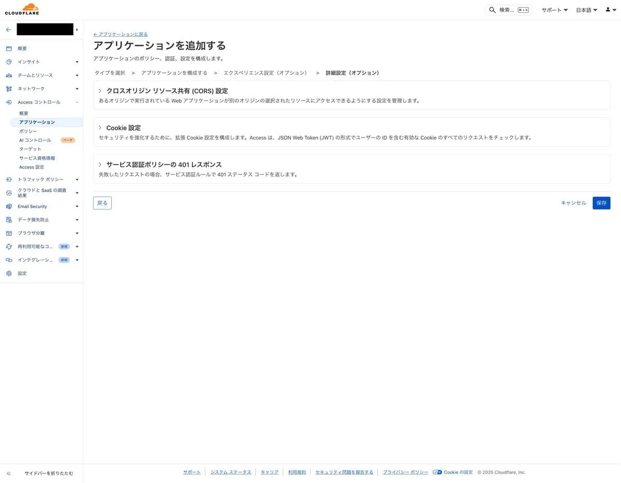
Task: Open the 日本語 language dropdown
Action: (x=586, y=10)
